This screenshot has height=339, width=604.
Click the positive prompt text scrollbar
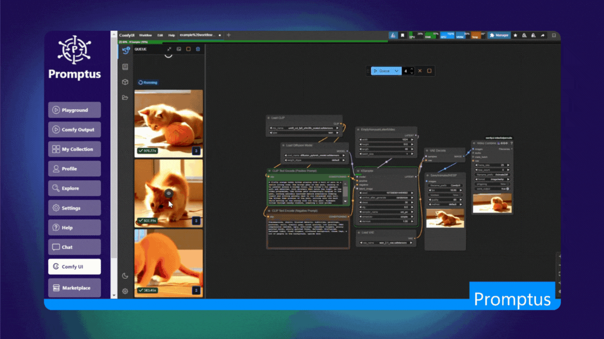(x=345, y=191)
